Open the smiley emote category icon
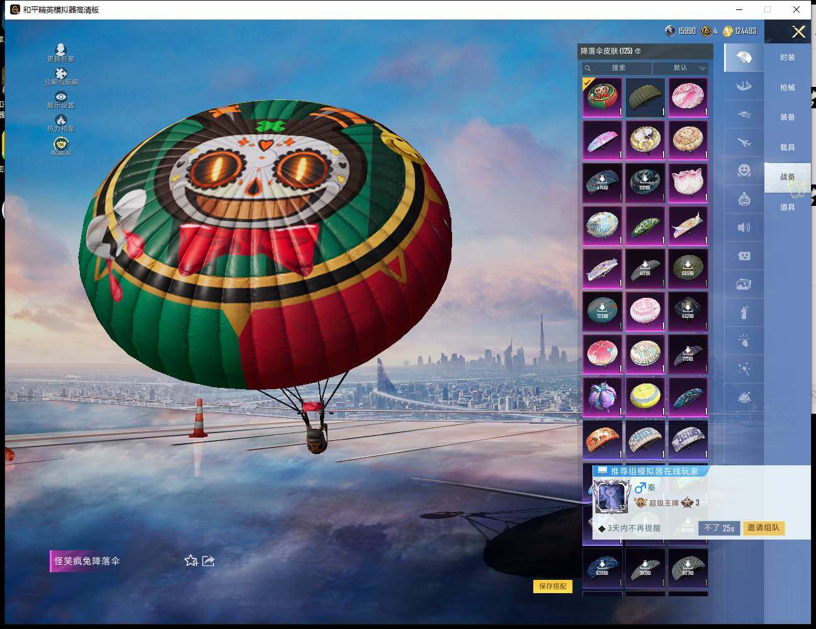Viewport: 816px width, 629px height. pos(744,171)
